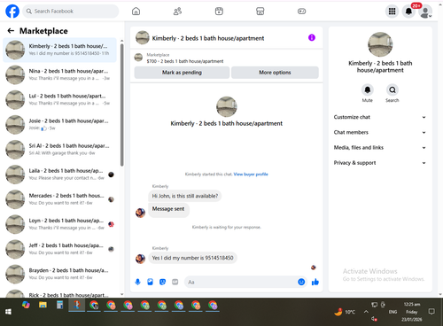Image resolution: width=443 pixels, height=326 pixels.
Task: Expand Customize chat section
Action: click(x=380, y=117)
